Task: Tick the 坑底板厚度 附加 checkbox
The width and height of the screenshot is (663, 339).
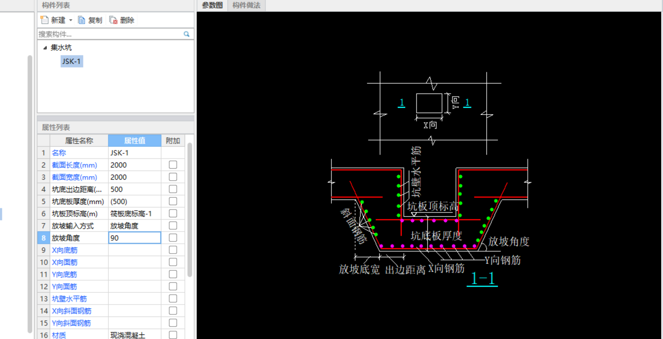Action: tap(173, 201)
